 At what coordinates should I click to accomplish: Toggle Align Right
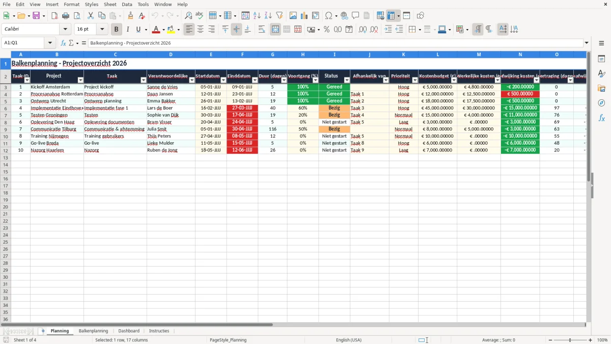click(212, 30)
